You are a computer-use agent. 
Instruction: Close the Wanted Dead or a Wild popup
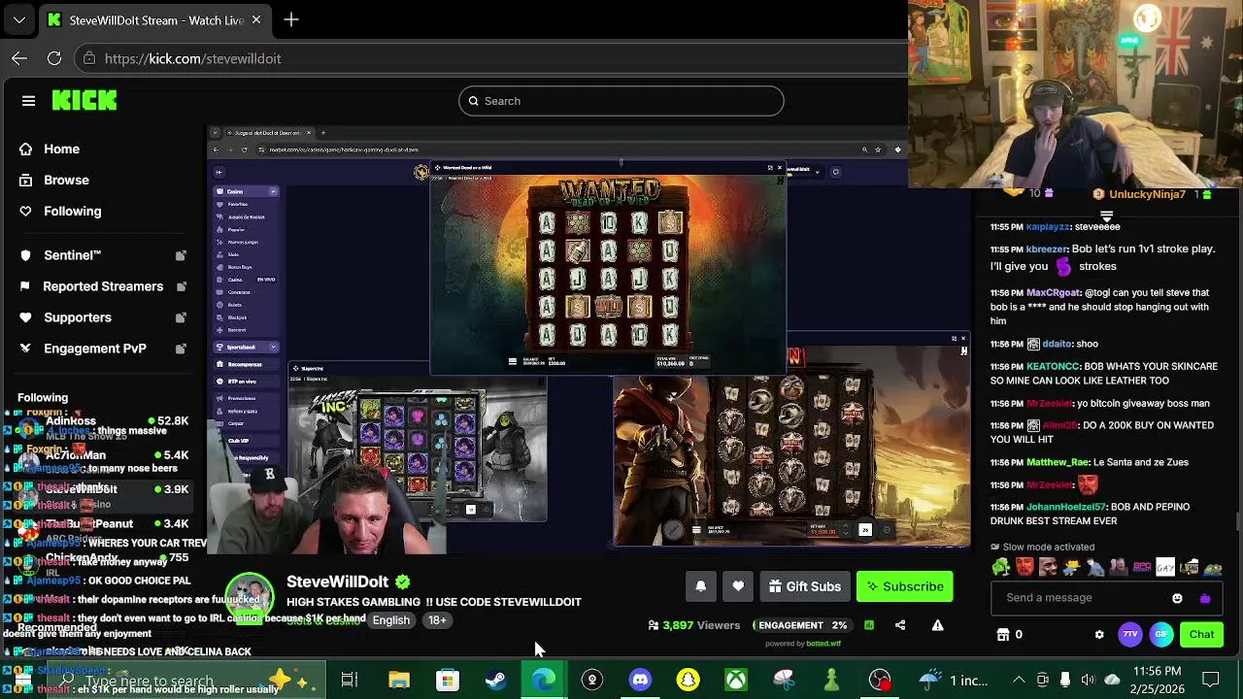[779, 168]
